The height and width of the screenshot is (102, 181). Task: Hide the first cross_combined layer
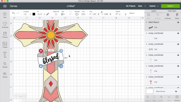178,33
